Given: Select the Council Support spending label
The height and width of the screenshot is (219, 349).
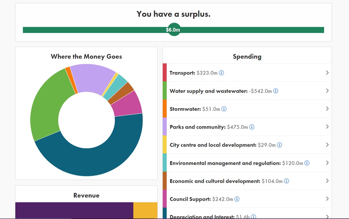Looking at the screenshot, I should (190, 199).
